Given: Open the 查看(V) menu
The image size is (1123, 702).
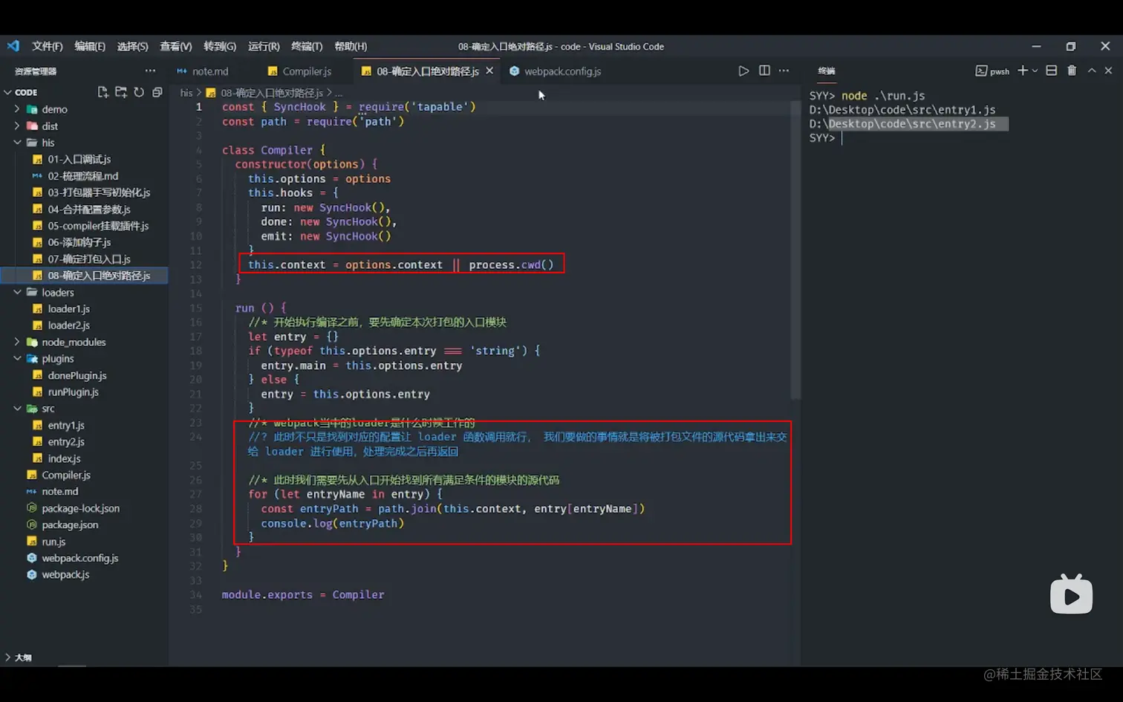Looking at the screenshot, I should click(x=176, y=46).
